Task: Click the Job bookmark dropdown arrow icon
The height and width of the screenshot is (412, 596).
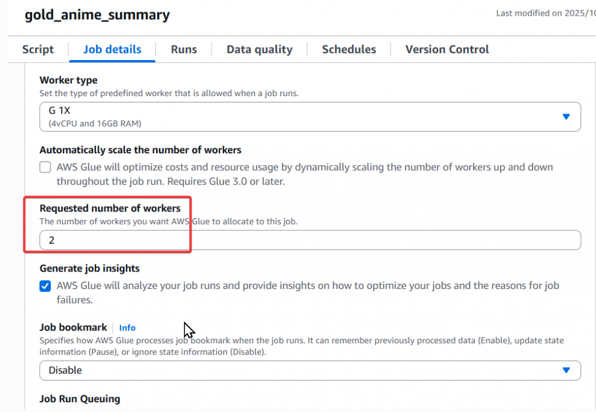Action: (566, 370)
